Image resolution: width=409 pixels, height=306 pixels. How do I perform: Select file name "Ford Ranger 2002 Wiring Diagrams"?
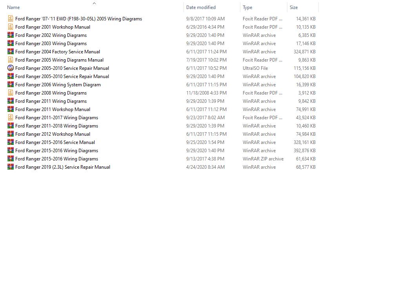pos(51,35)
